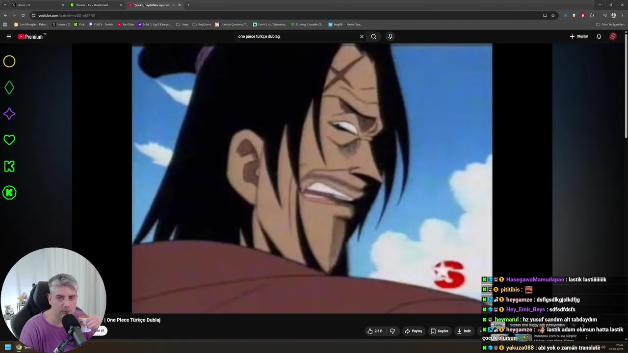Click the pititibis username in chat

[x=510, y=290]
